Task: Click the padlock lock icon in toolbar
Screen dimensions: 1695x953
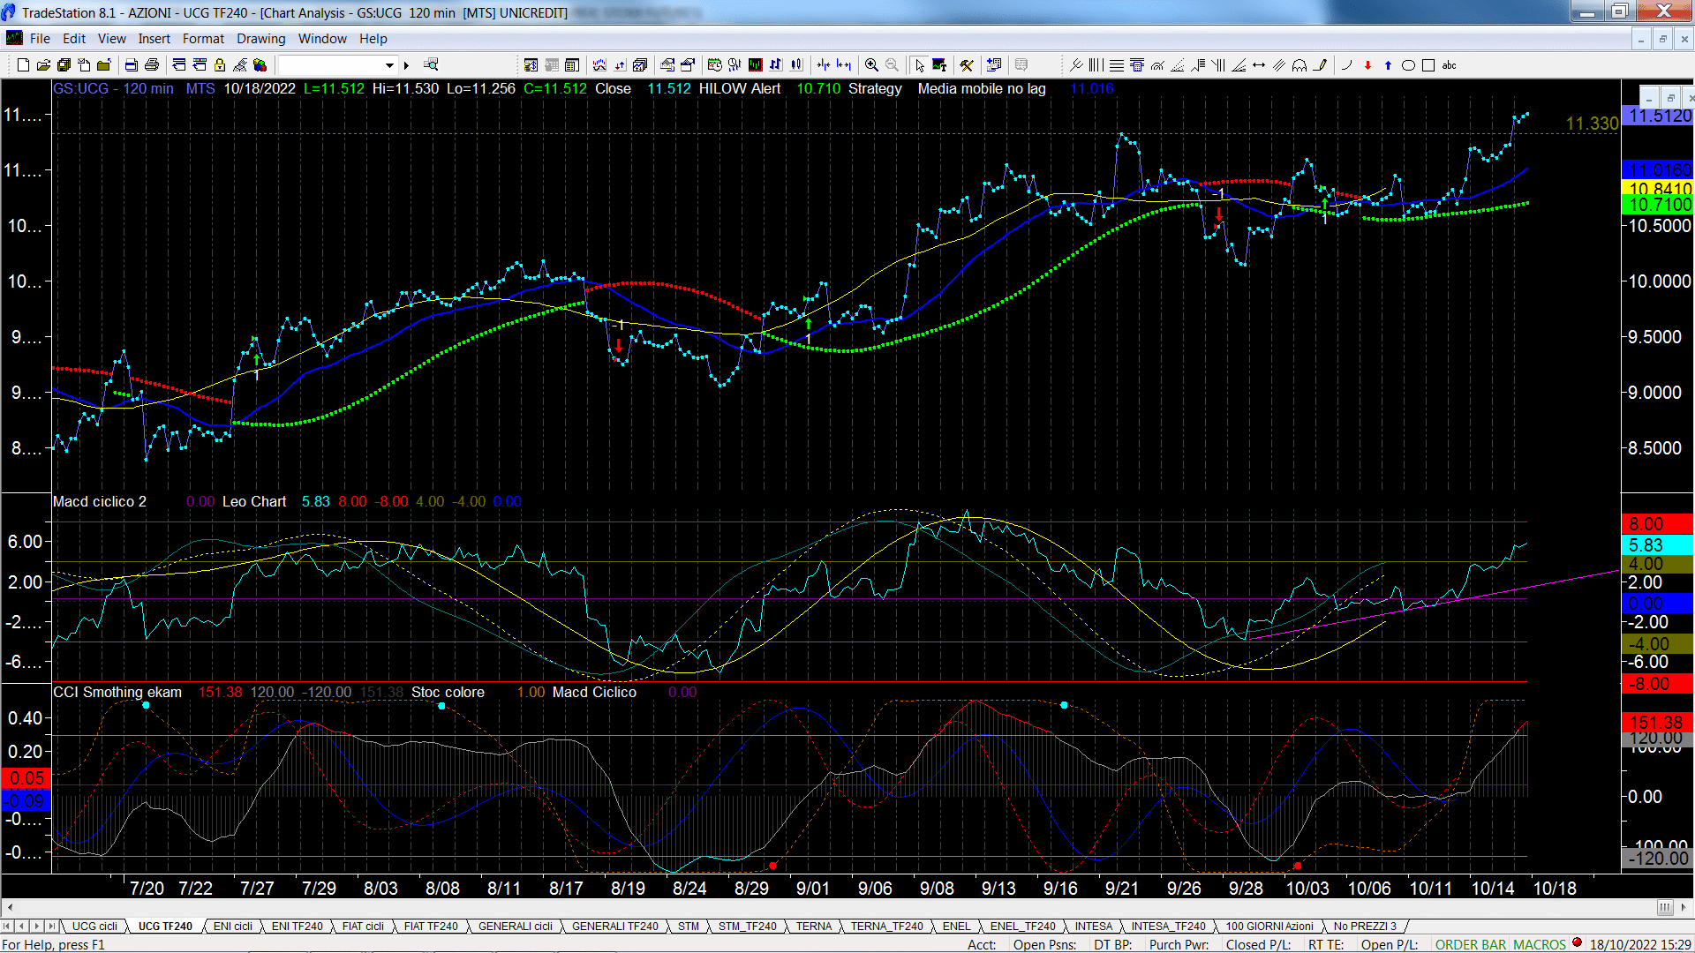Action: tap(220, 65)
